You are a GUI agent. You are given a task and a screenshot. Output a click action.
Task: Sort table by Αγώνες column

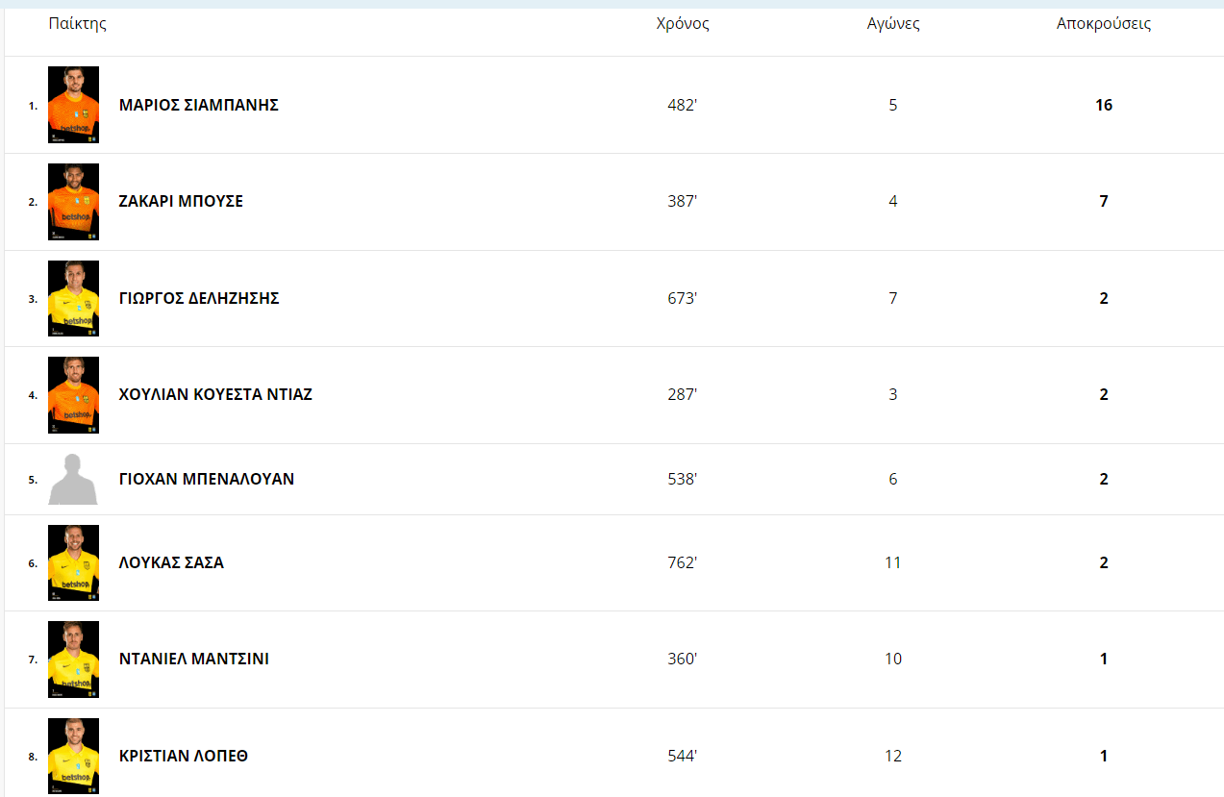[893, 24]
